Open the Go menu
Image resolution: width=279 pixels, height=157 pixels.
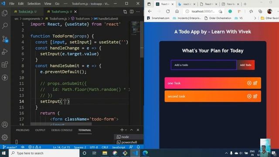57,3
